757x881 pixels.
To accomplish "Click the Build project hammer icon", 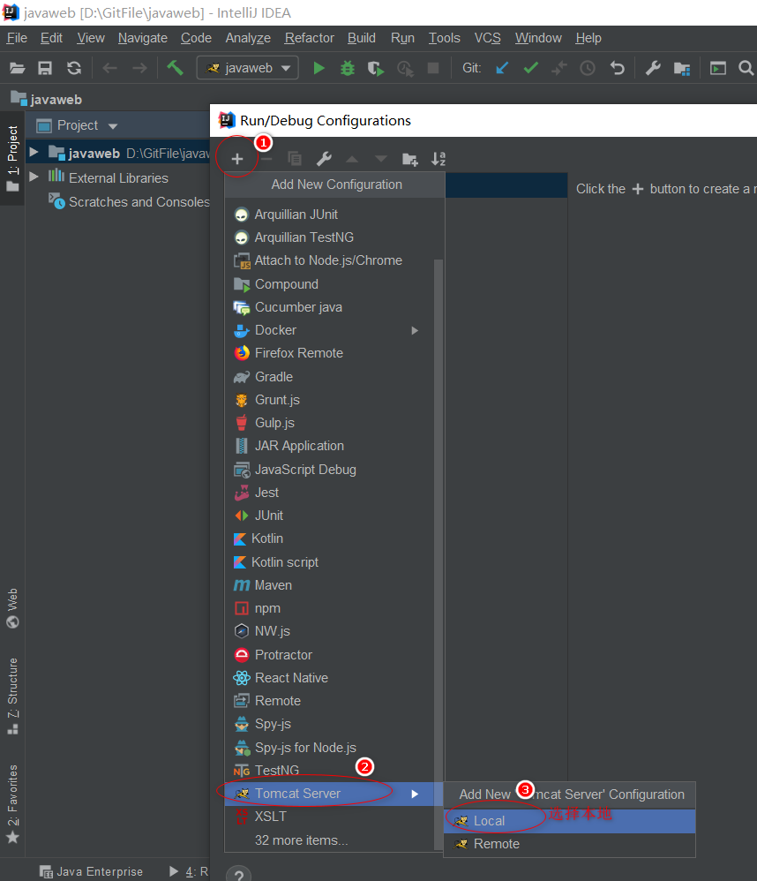I will pyautogui.click(x=176, y=68).
